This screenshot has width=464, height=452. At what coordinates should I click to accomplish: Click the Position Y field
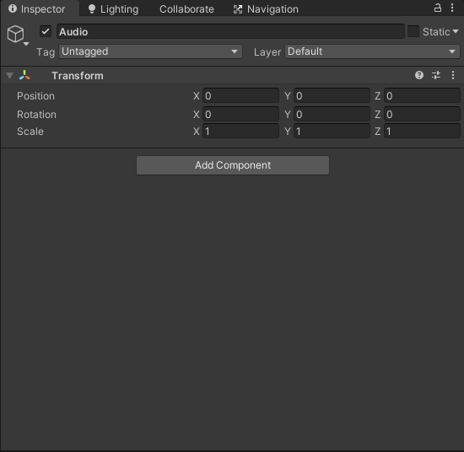pos(332,95)
